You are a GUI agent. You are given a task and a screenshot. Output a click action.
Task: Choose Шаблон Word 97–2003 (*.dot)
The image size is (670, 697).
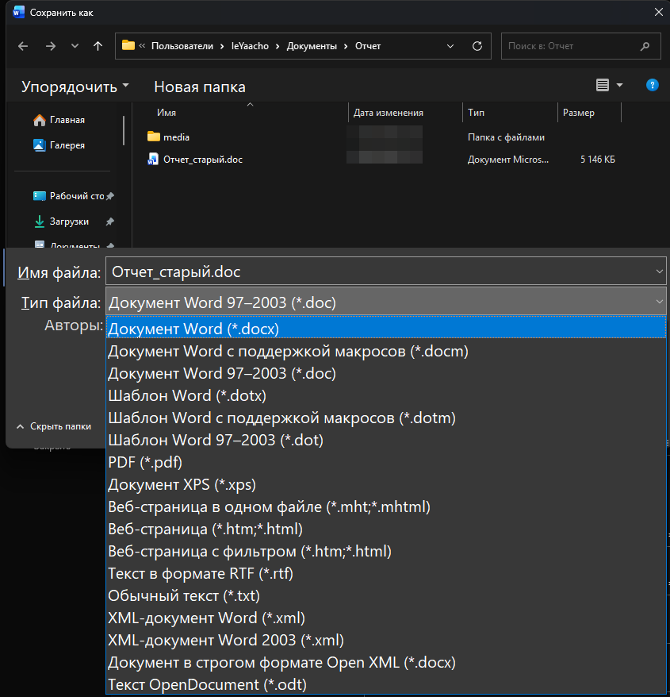pos(386,440)
